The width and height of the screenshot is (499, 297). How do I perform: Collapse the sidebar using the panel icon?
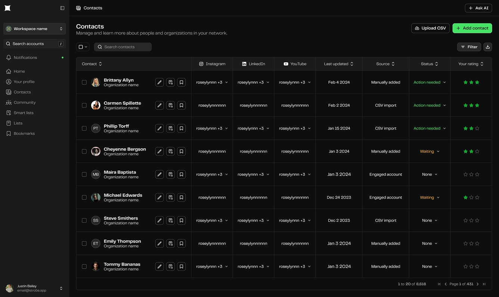pos(62,8)
